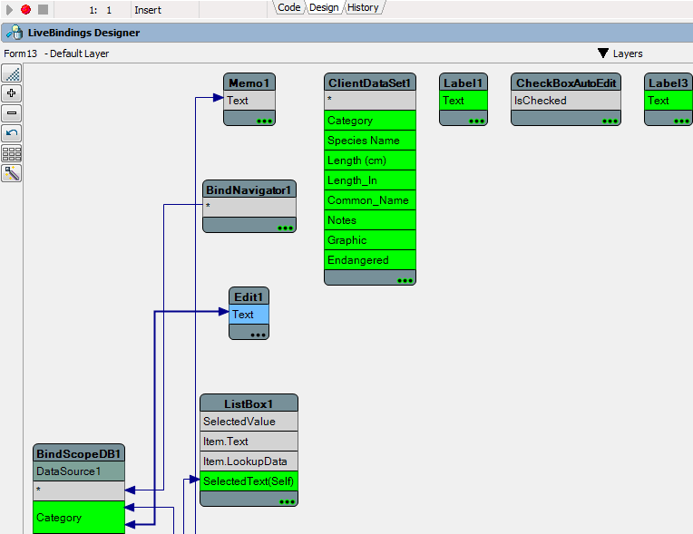Open the LiveBindings Wizard wand button

pyautogui.click(x=12, y=173)
